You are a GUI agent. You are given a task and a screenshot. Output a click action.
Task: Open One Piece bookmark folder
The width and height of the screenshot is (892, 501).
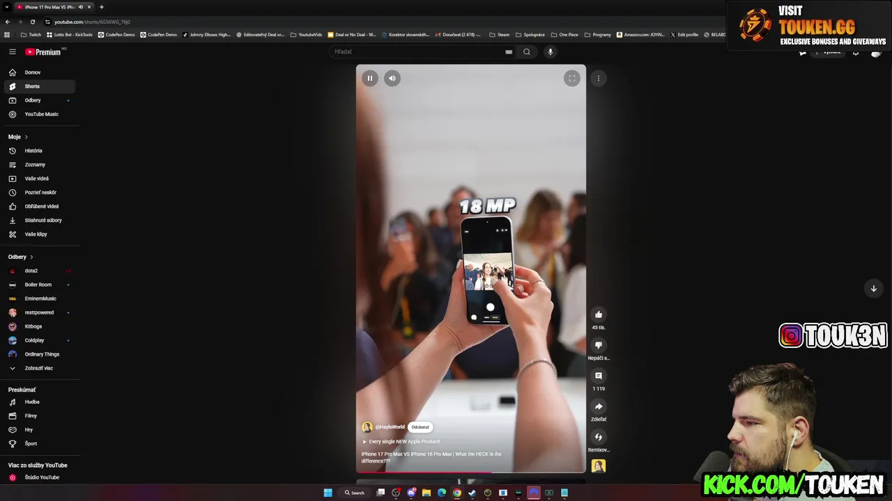pyautogui.click(x=564, y=35)
